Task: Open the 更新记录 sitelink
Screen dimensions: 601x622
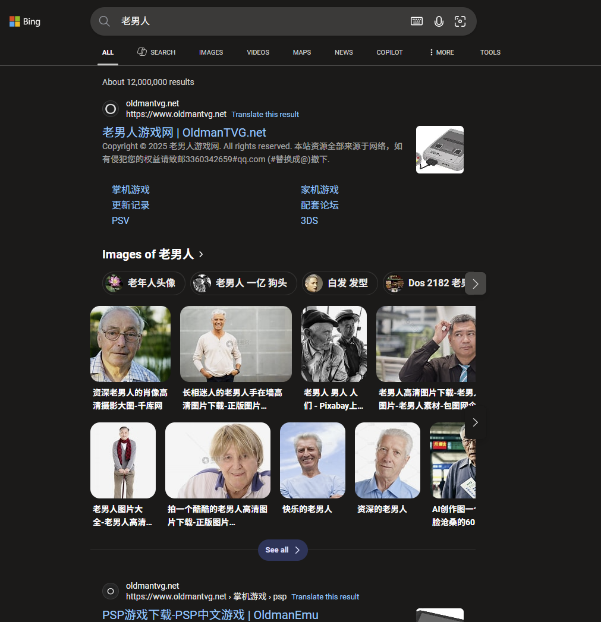Action: (x=131, y=205)
